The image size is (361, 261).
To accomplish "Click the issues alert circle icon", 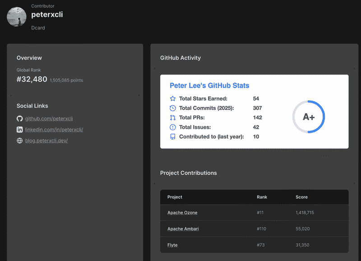I will coord(172,127).
